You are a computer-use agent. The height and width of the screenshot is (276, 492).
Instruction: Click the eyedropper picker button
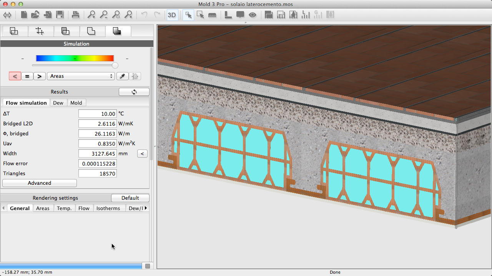pyautogui.click(x=122, y=76)
